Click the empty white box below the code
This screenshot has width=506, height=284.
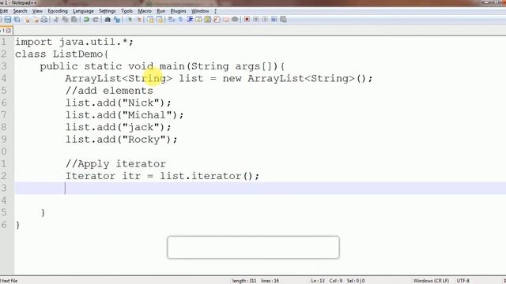(253, 247)
